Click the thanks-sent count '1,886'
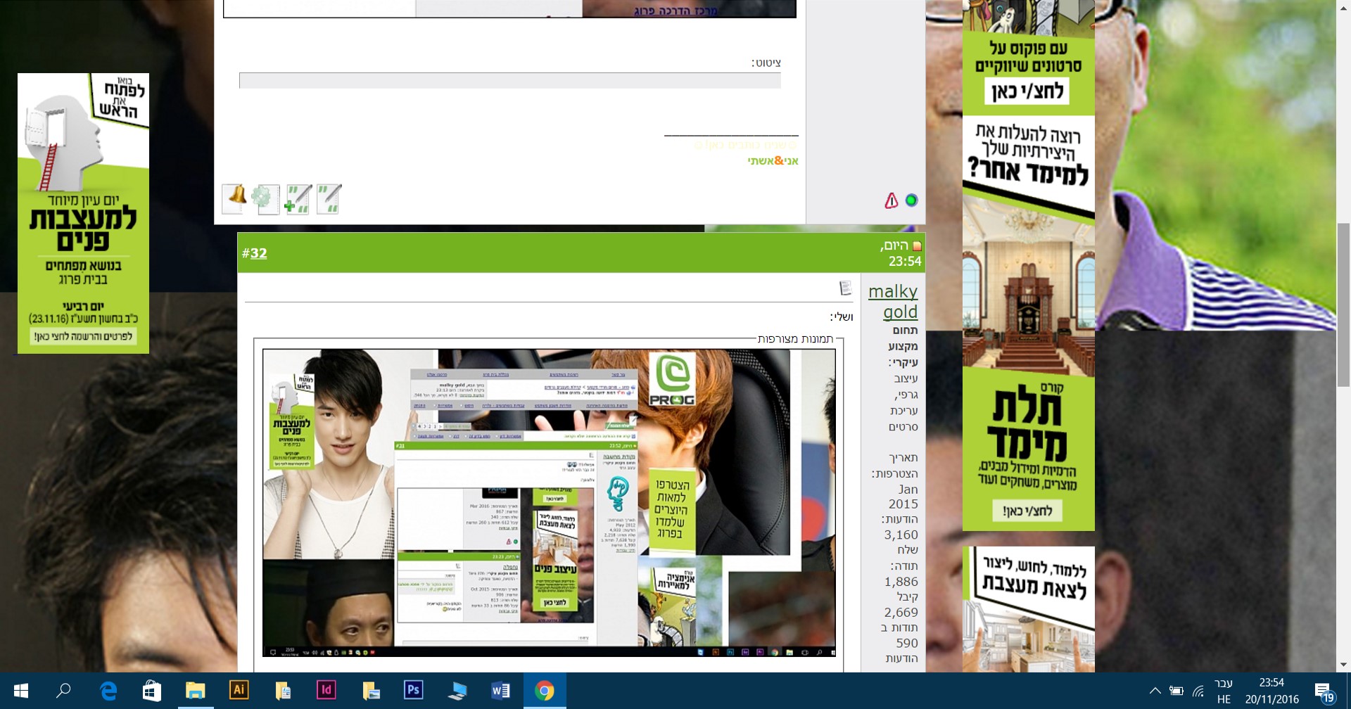This screenshot has width=1351, height=709. (901, 582)
